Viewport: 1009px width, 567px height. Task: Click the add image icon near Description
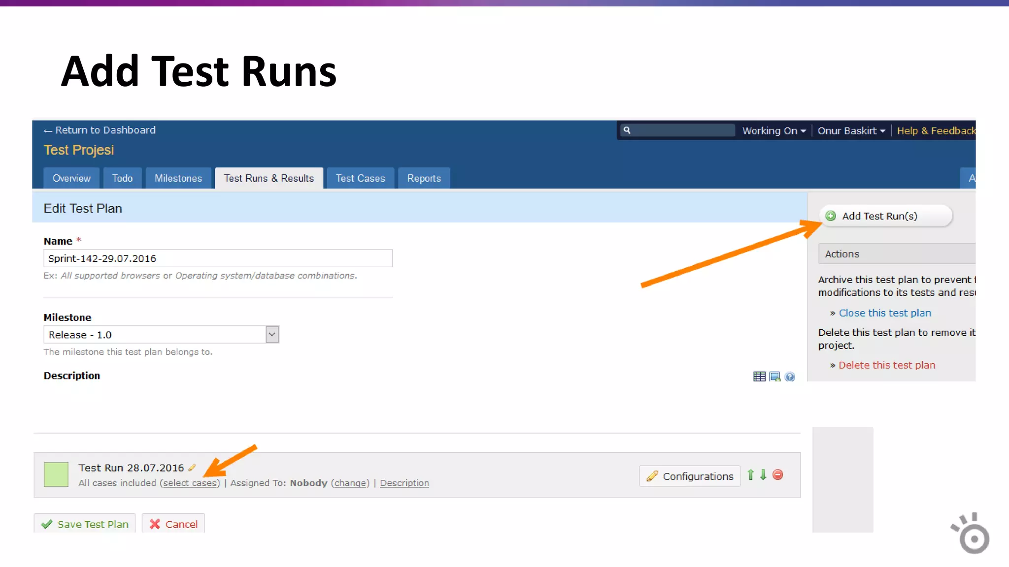coord(774,377)
